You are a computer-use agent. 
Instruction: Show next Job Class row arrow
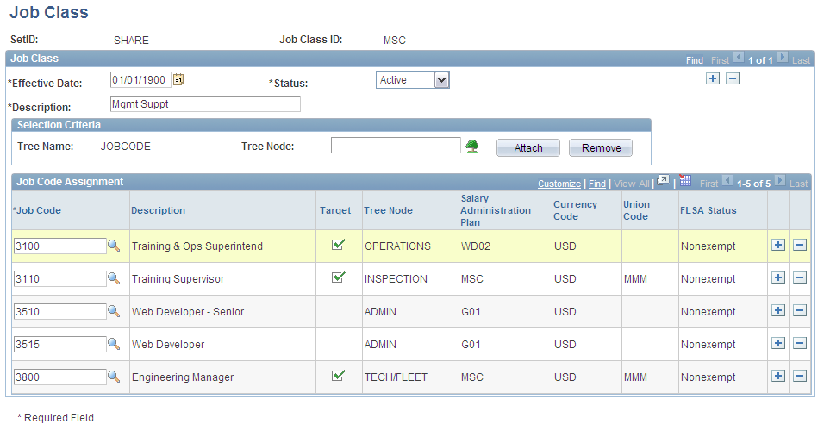[x=782, y=57]
